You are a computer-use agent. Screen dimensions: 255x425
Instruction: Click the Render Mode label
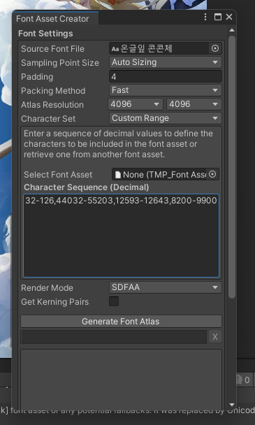(x=47, y=288)
